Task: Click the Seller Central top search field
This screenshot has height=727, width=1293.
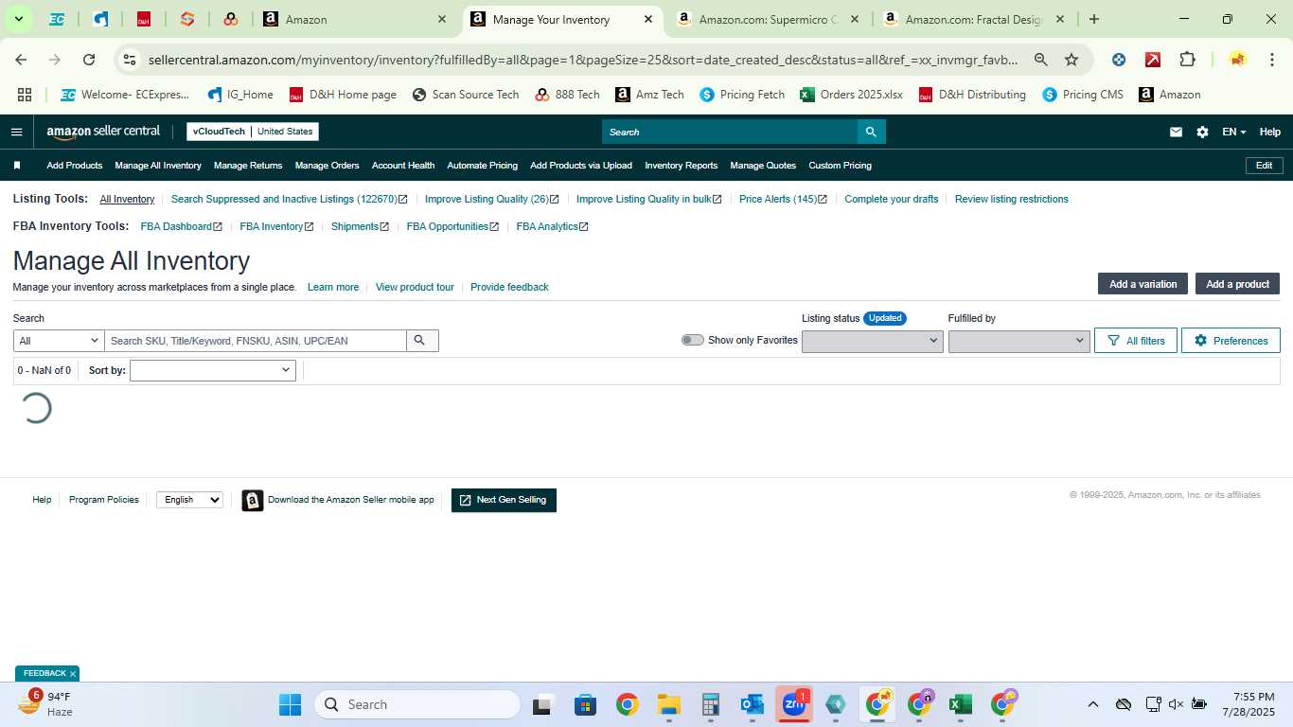Action: (x=730, y=132)
